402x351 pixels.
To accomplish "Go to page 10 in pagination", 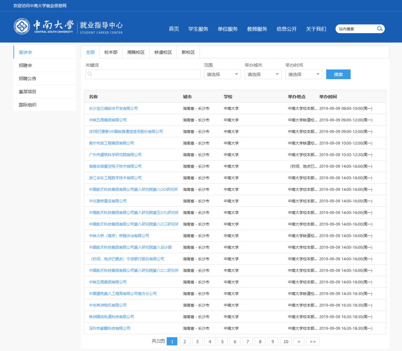I will (x=286, y=341).
